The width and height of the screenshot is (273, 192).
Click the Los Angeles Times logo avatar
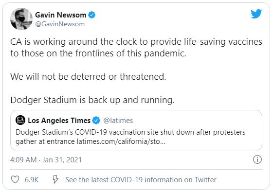[x=20, y=120]
